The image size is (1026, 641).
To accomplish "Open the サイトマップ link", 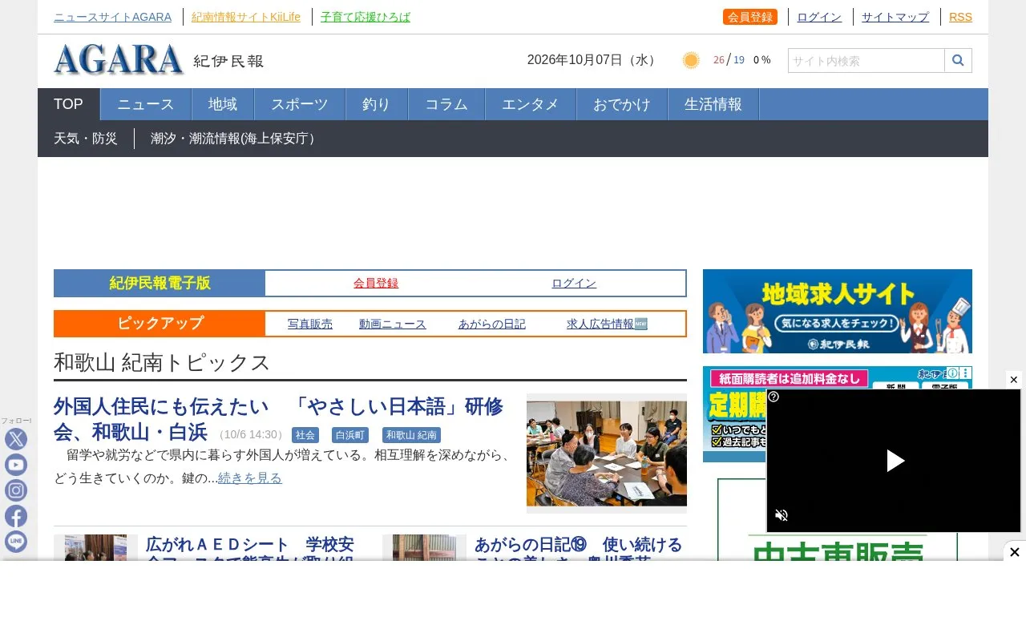I will (x=895, y=17).
